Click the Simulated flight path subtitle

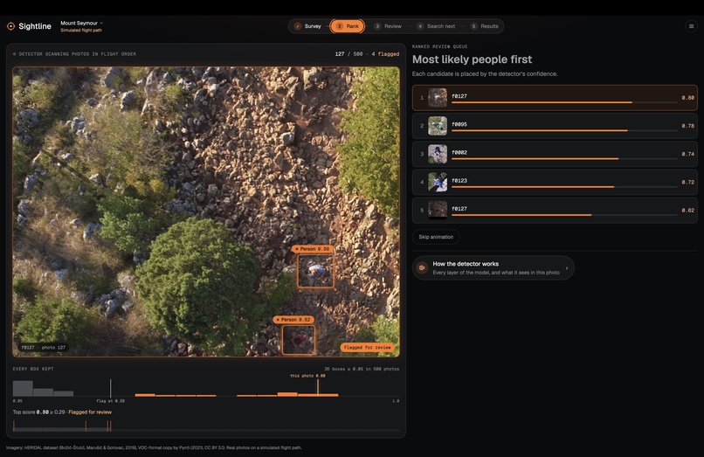coord(81,30)
